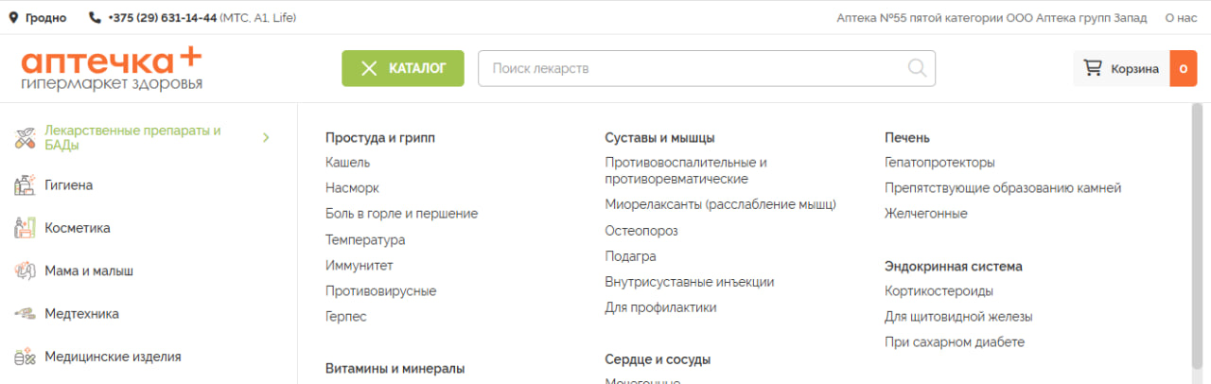Close the catalog with the КАТАЛОГ button

point(403,68)
